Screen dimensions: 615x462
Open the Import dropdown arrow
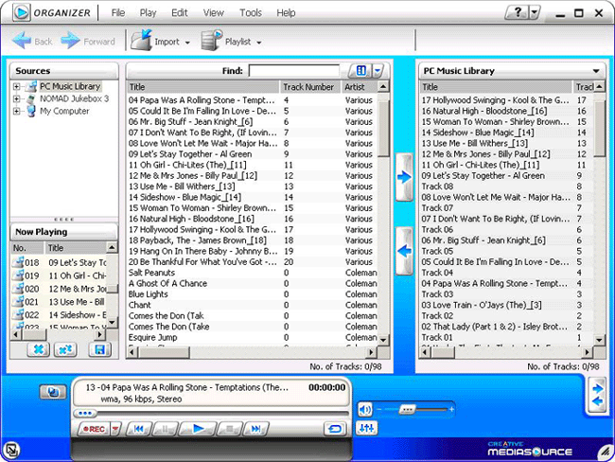pyautogui.click(x=187, y=43)
